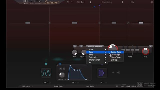
Task: Click the second TONE slider handle
Action: pos(128,50)
